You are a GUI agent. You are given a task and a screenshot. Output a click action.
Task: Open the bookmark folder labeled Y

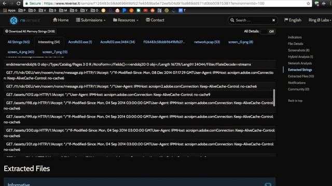pyautogui.click(x=84, y=10)
